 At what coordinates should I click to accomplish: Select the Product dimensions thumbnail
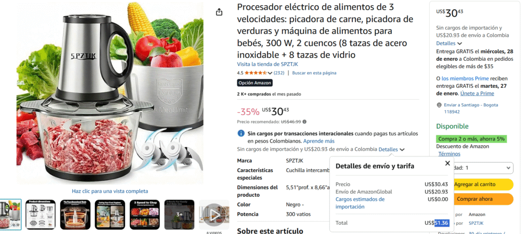tap(41, 215)
